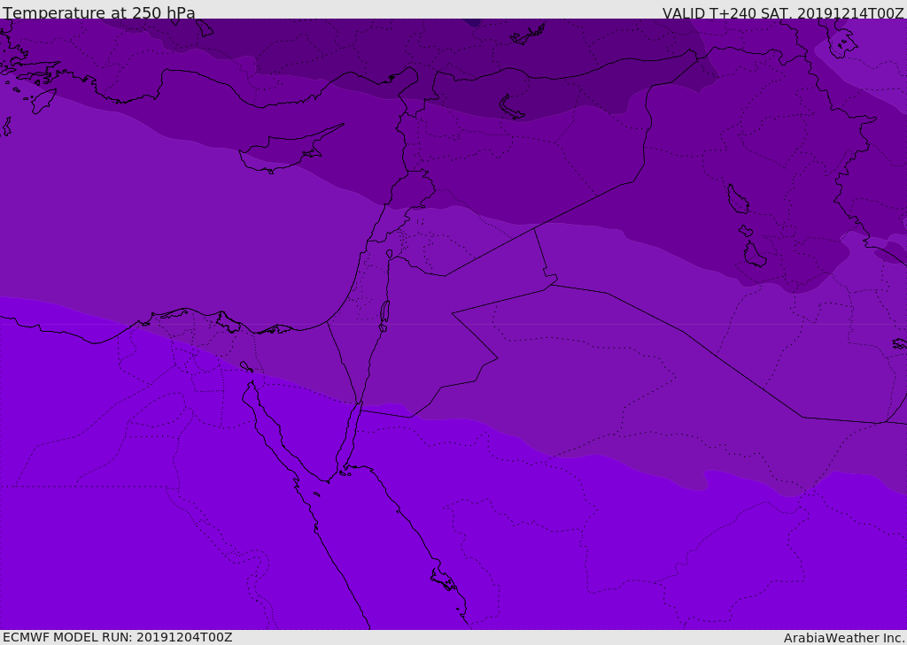Click the 'ECMWF MODEL RUN: 20191204T00Z' footer text
This screenshot has height=645, width=907.
click(x=118, y=638)
